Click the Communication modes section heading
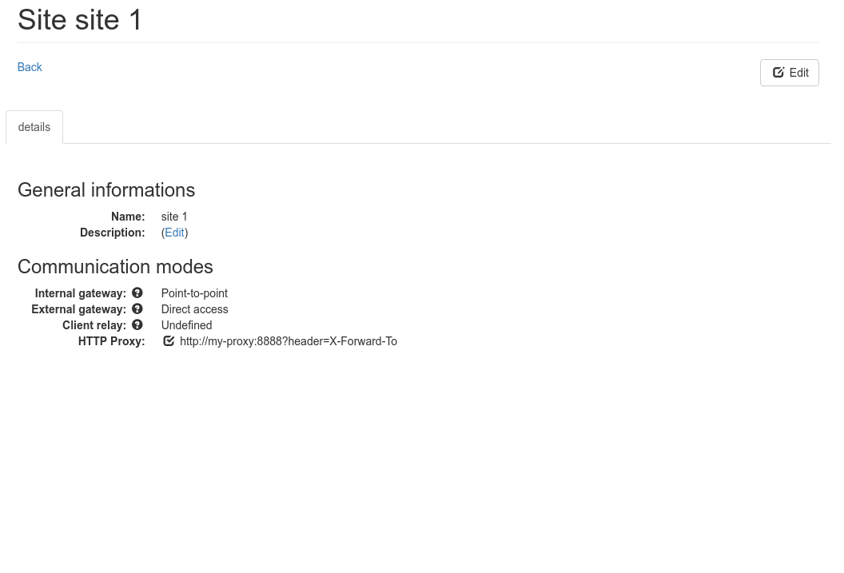This screenshot has width=844, height=573. [115, 267]
